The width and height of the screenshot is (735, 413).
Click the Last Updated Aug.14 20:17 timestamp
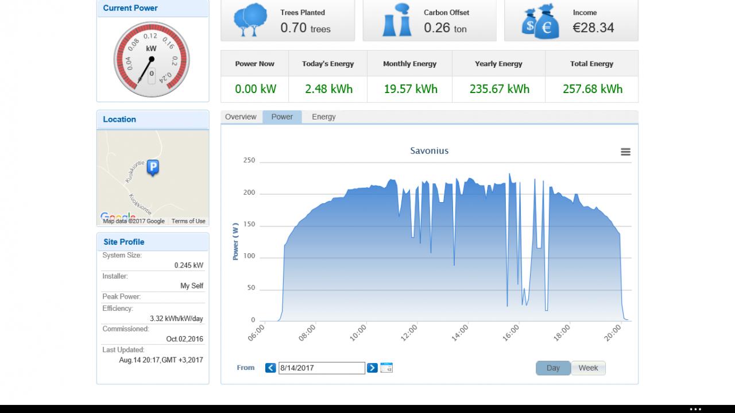(161, 360)
